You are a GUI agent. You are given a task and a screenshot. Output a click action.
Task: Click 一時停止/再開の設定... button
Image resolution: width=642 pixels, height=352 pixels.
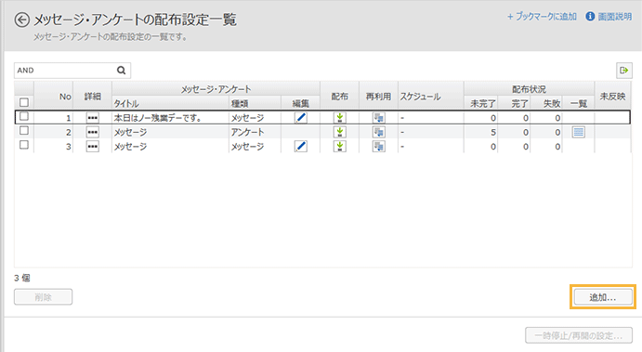[x=579, y=335]
